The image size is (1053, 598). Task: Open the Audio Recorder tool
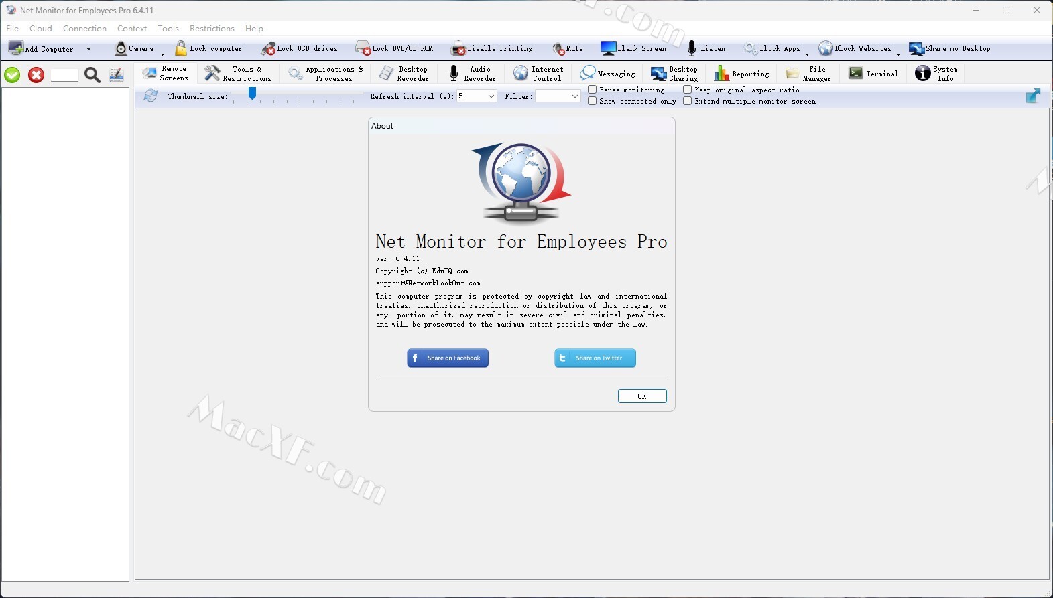473,74
